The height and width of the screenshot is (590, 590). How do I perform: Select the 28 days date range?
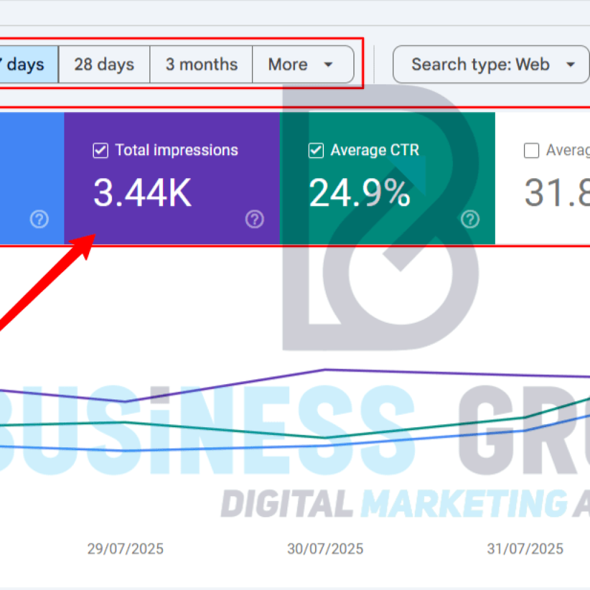[104, 64]
